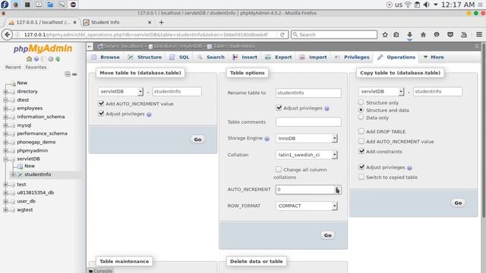The image size is (486, 273).
Task: Collapse the servletDB database node
Action: (x=5, y=158)
